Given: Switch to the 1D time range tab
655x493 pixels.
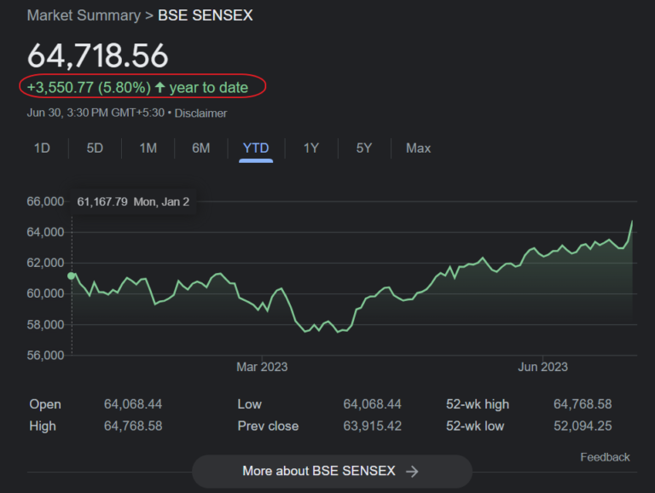Looking at the screenshot, I should tap(42, 148).
